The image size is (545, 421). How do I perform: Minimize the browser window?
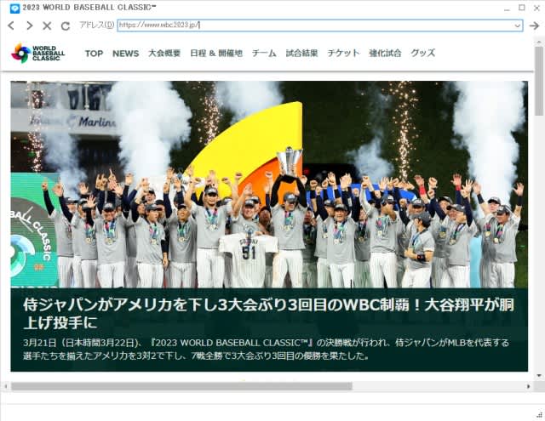[x=507, y=9]
